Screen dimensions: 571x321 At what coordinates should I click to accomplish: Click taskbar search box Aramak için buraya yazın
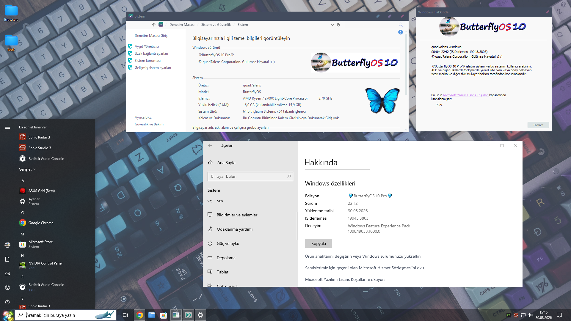65,315
